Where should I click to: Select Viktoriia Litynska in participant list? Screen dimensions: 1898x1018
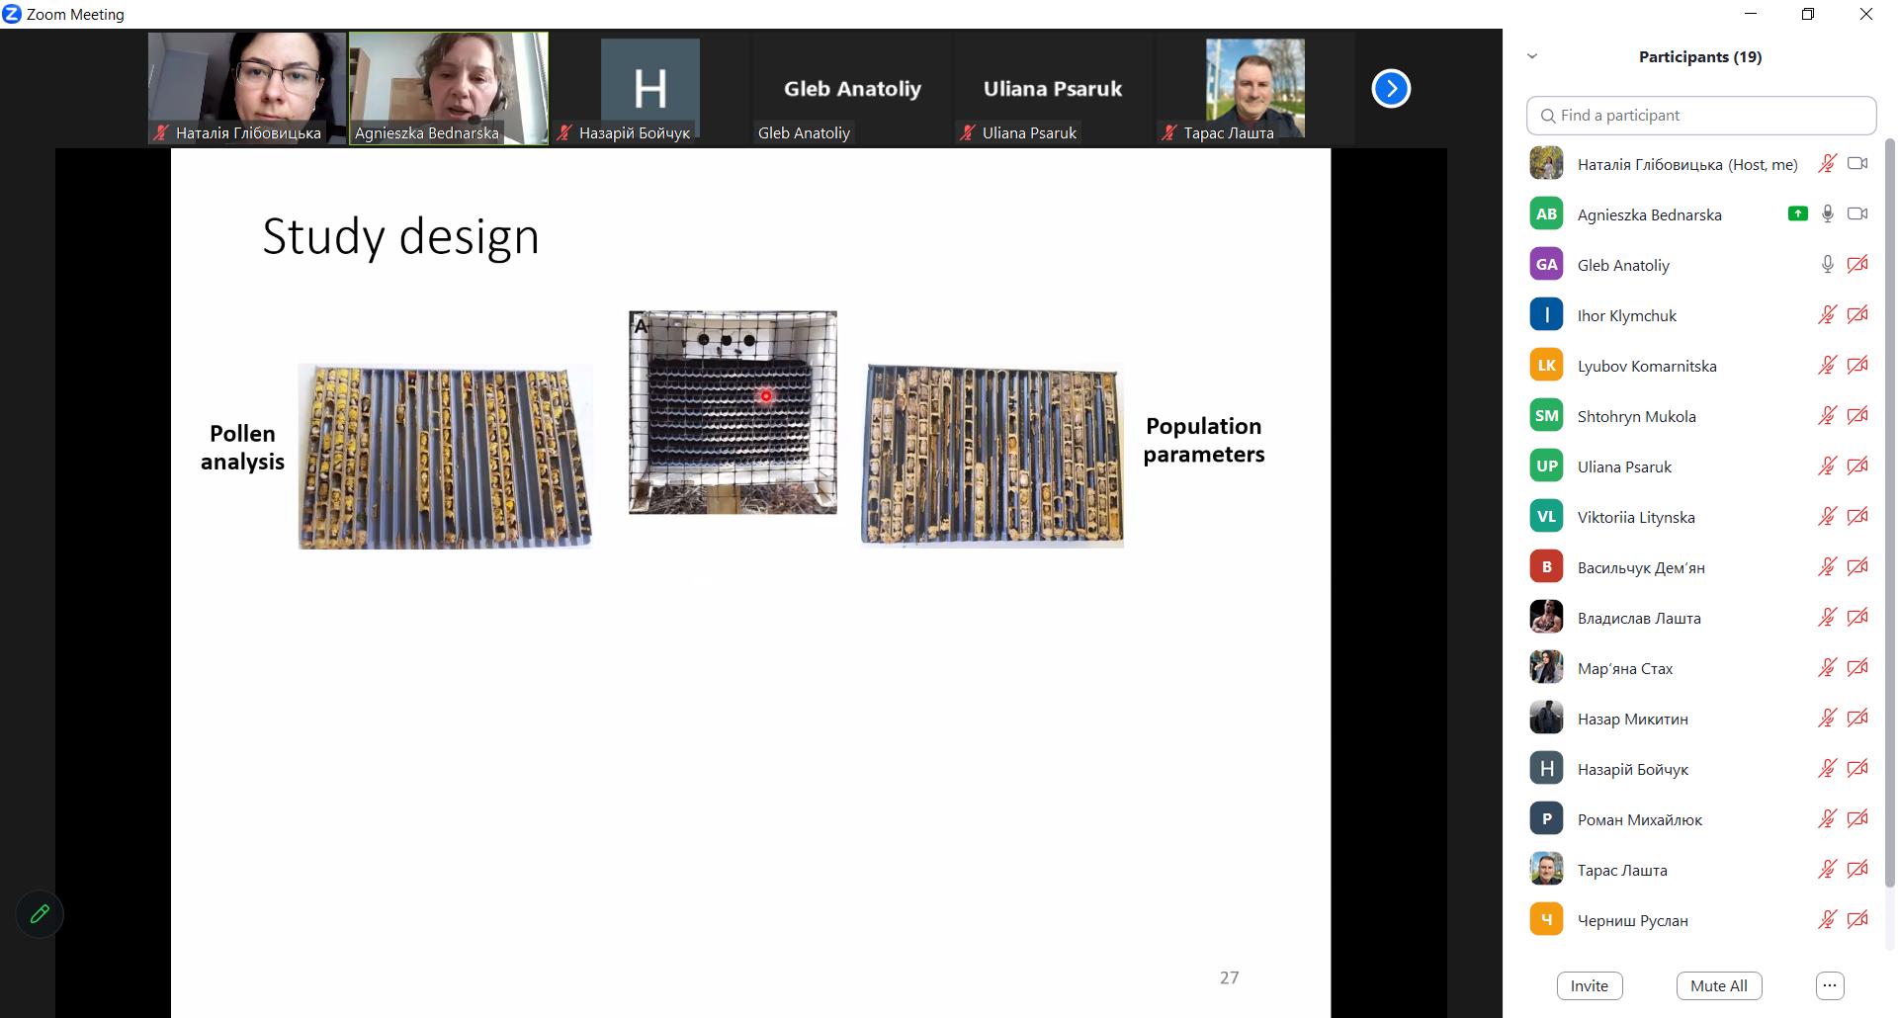click(x=1635, y=517)
